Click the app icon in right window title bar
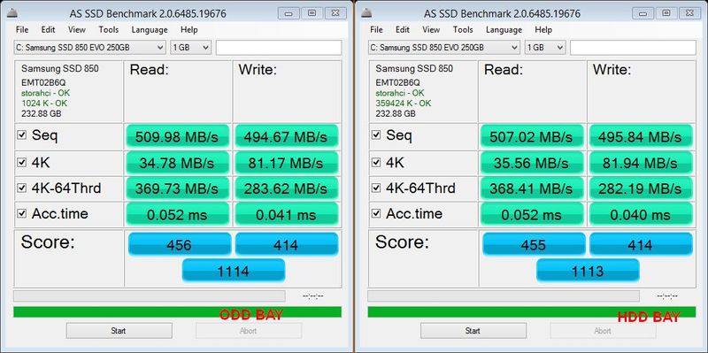This screenshot has width=708, height=353. pyautogui.click(x=366, y=12)
